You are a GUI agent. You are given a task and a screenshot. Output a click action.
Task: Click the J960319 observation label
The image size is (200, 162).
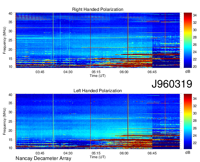click(x=172, y=84)
